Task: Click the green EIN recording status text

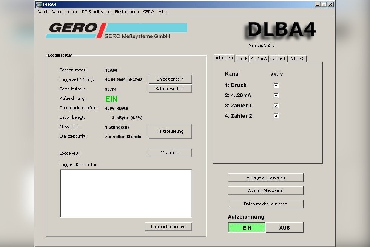Action: pyautogui.click(x=111, y=99)
